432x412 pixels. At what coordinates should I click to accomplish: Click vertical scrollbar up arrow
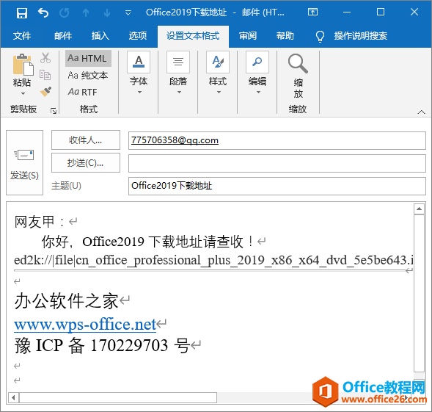pyautogui.click(x=419, y=209)
